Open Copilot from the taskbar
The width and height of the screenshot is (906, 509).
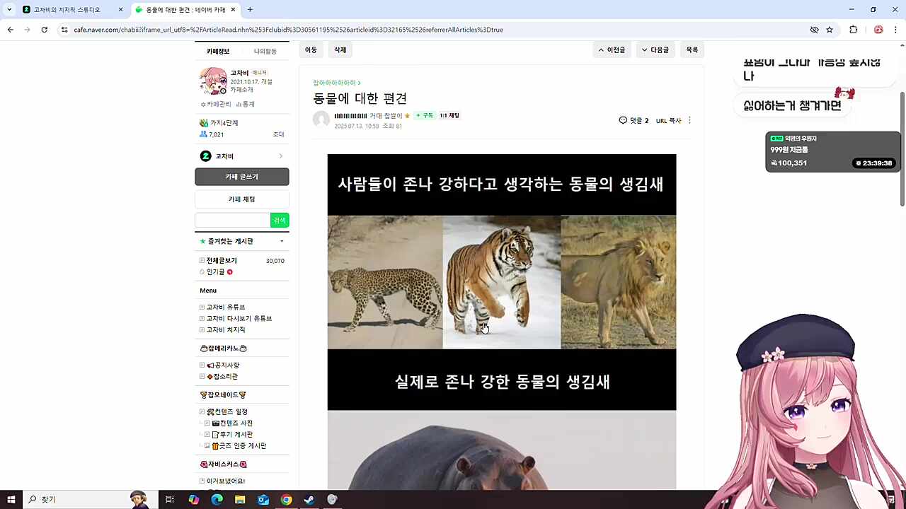point(193,500)
